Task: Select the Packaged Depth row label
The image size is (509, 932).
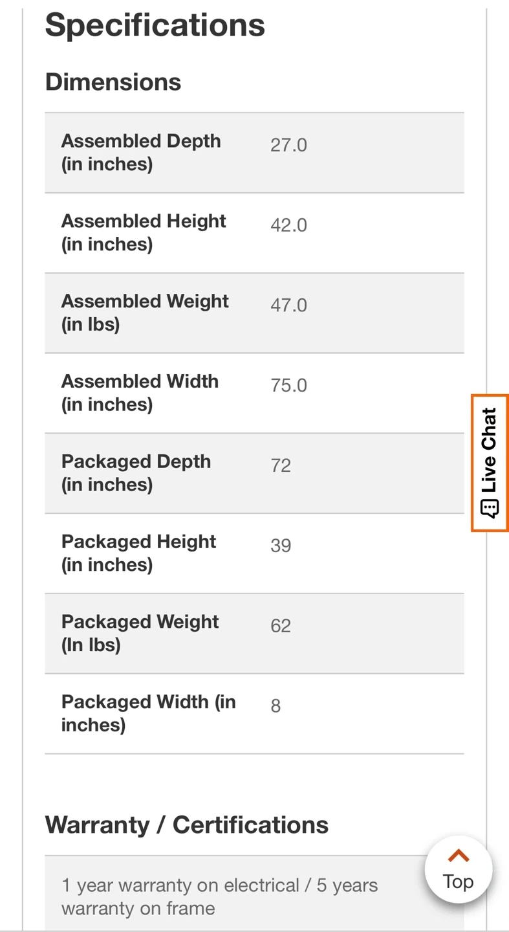Action: (136, 473)
